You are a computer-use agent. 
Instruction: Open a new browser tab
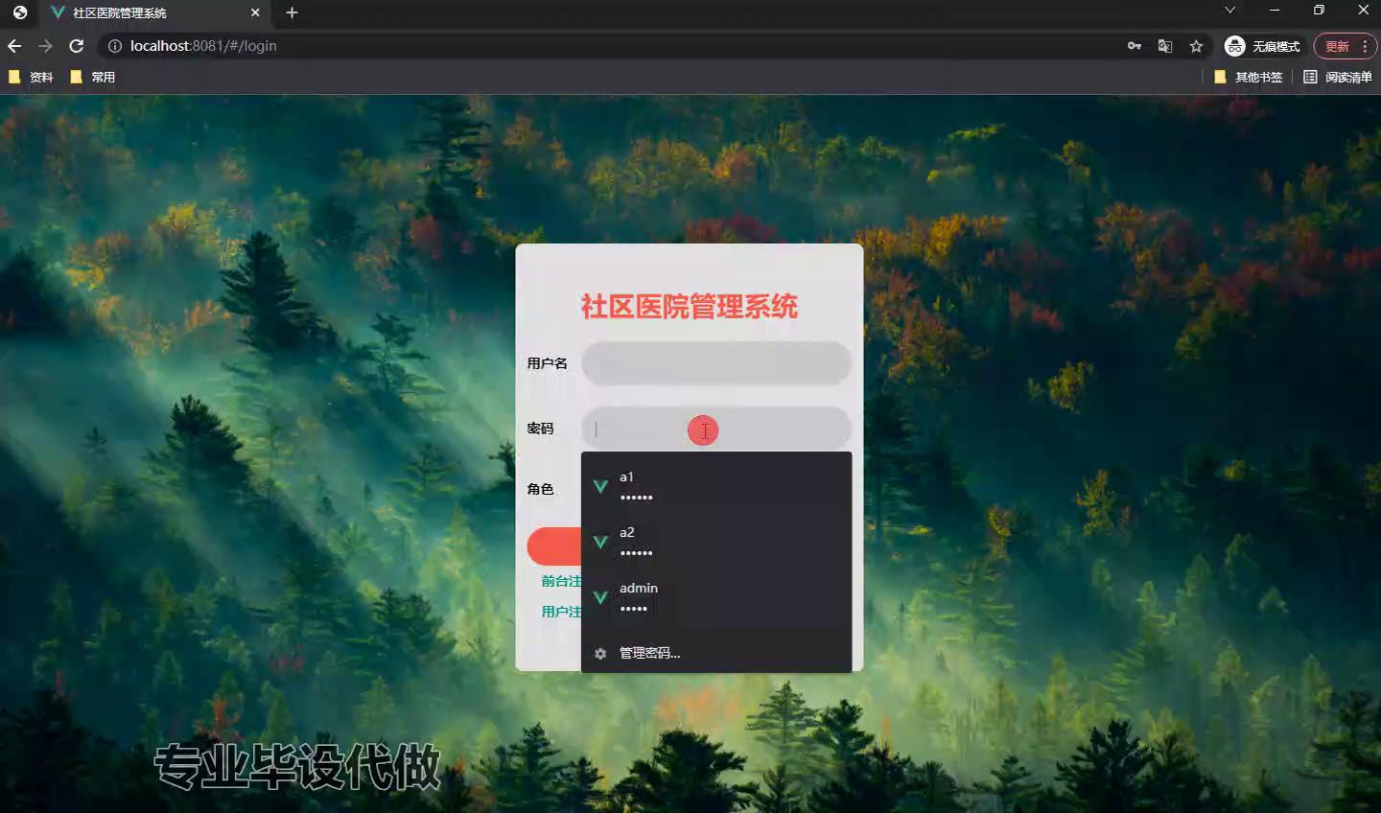[x=292, y=12]
